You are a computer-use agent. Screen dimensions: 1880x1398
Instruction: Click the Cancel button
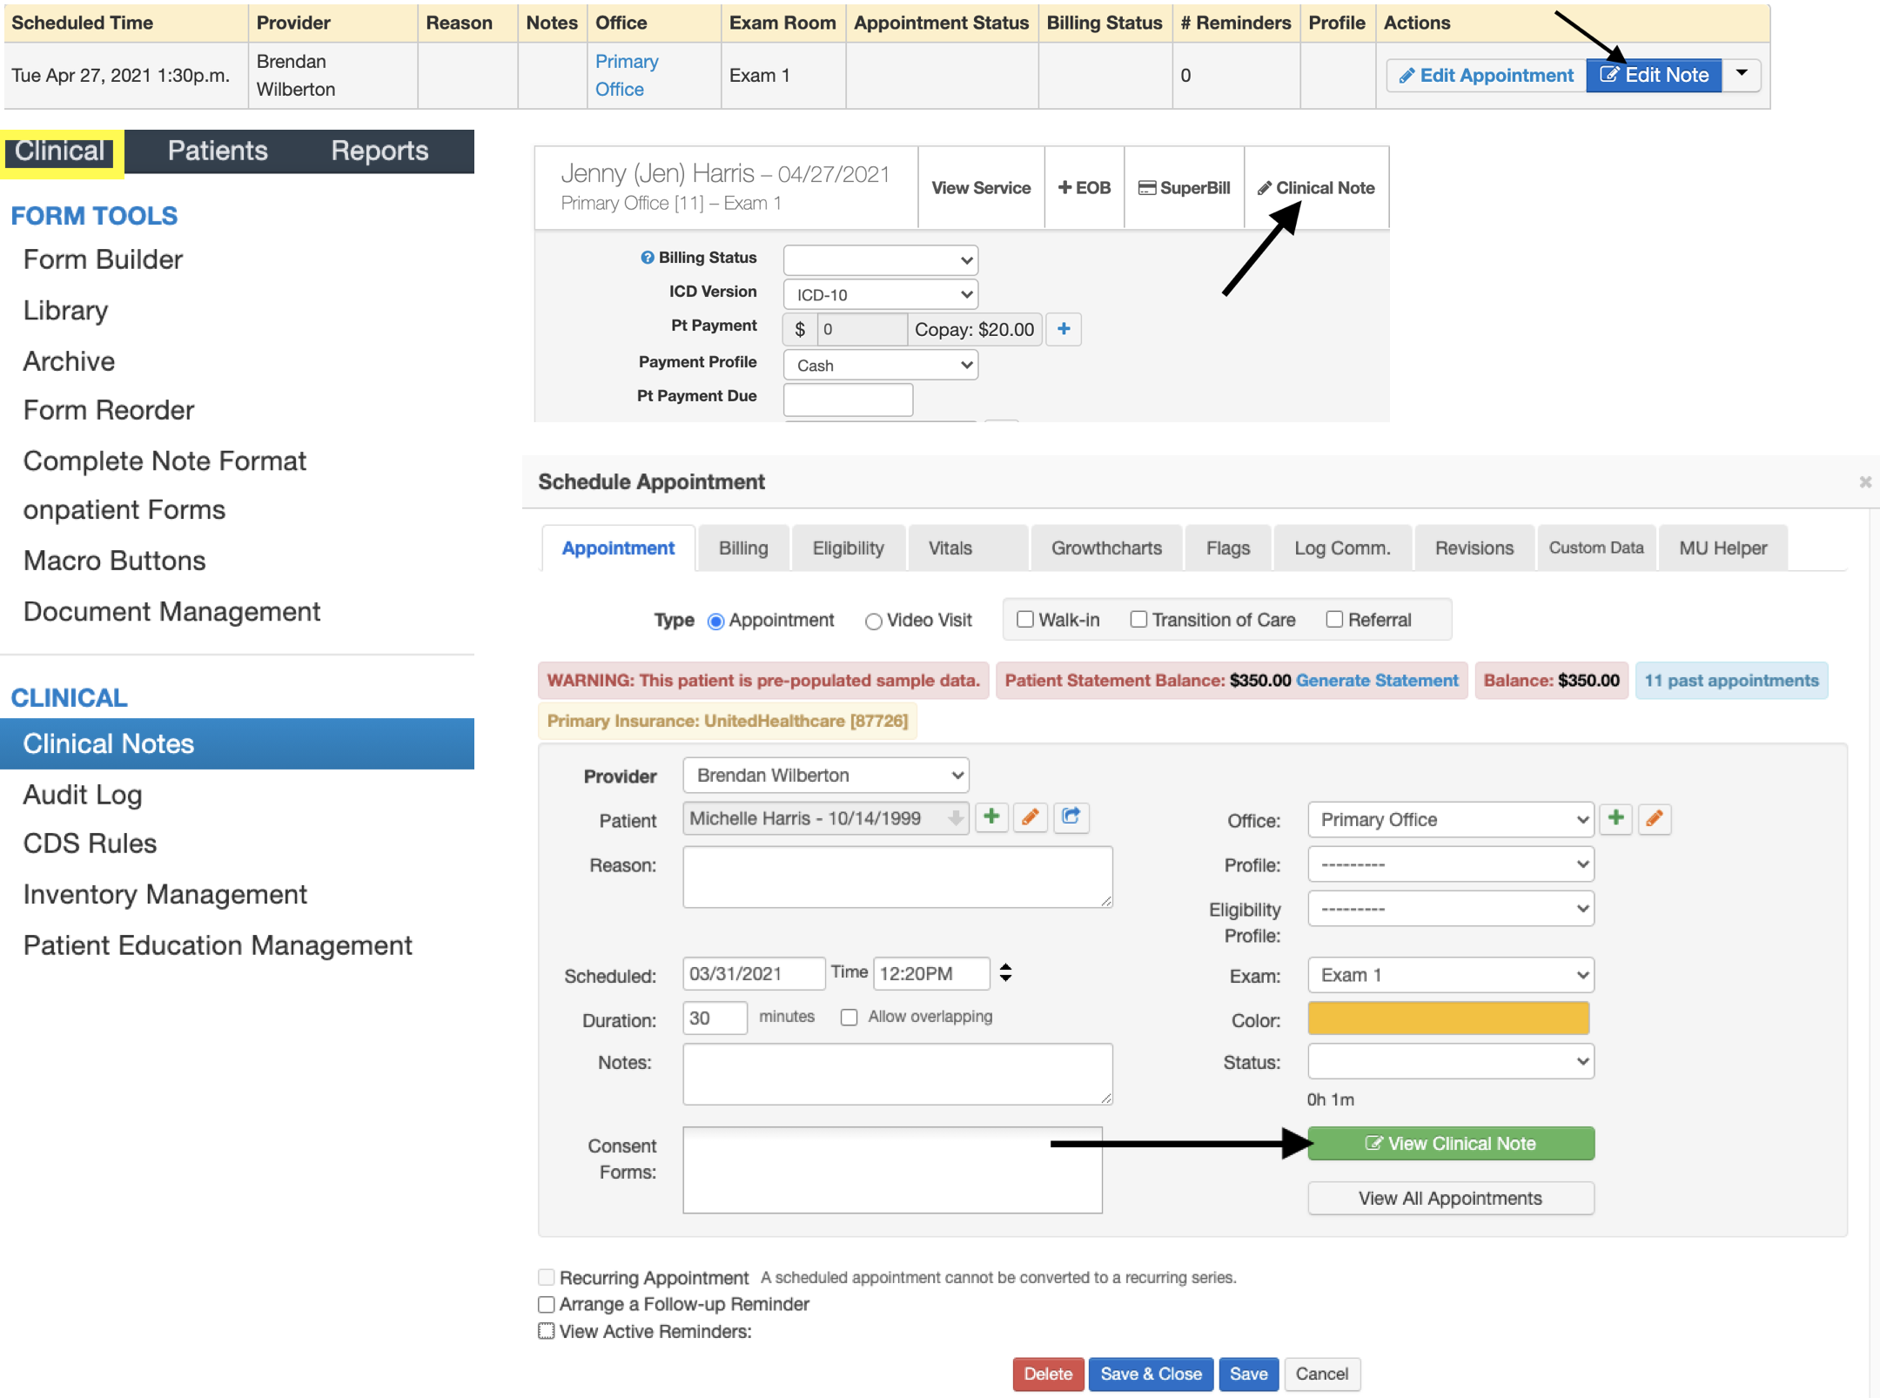click(1321, 1374)
